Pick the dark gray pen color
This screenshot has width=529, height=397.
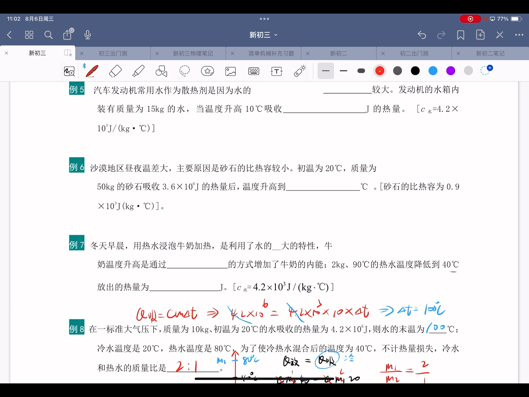(397, 71)
